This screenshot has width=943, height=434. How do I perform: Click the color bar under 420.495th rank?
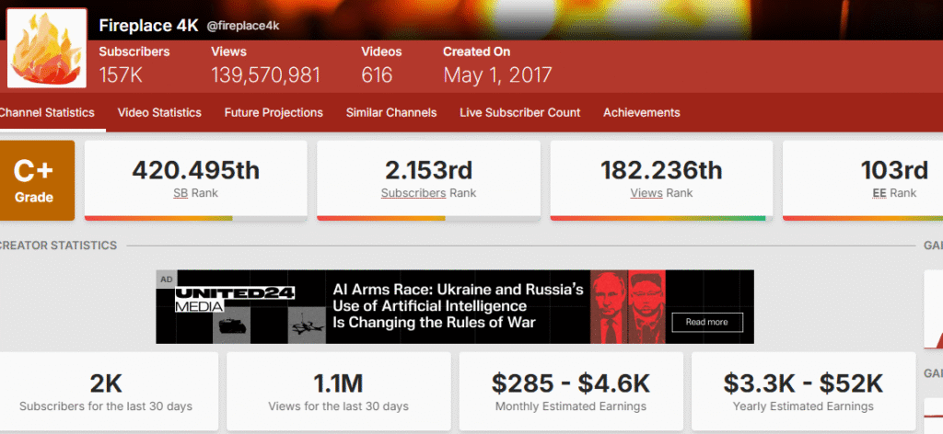coord(195,218)
